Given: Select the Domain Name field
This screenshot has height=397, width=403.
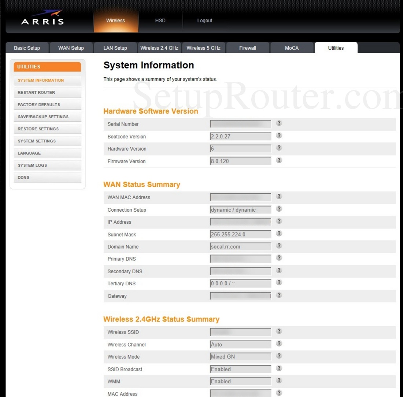Looking at the screenshot, I should point(240,246).
